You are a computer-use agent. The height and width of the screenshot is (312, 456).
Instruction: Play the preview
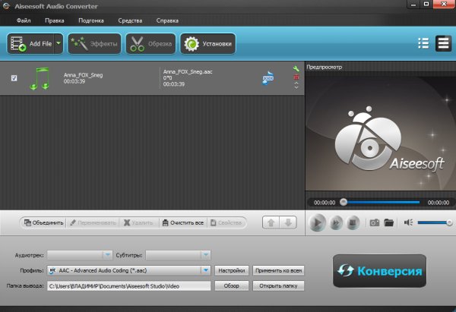pyautogui.click(x=317, y=223)
